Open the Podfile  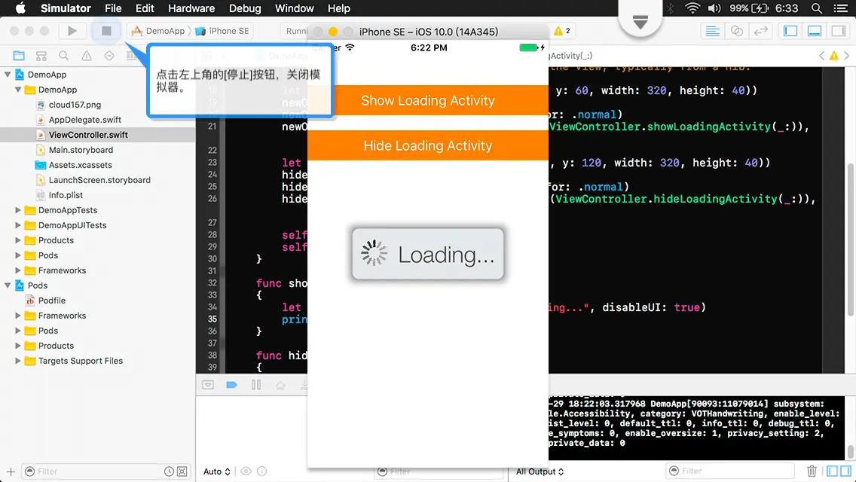coord(52,300)
